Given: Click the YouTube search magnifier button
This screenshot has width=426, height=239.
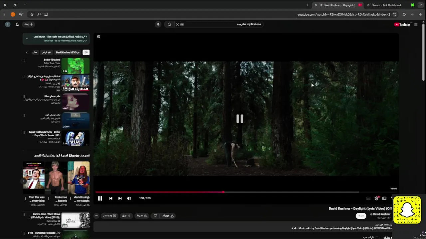Looking at the screenshot, I should [x=169, y=24].
